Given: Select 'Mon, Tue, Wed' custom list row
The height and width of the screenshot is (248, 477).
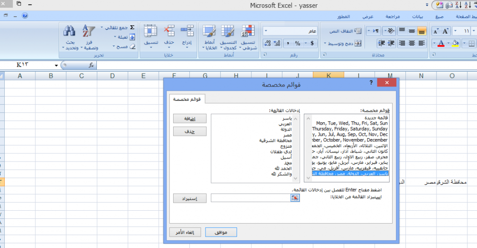Looking at the screenshot, I should [350, 123].
